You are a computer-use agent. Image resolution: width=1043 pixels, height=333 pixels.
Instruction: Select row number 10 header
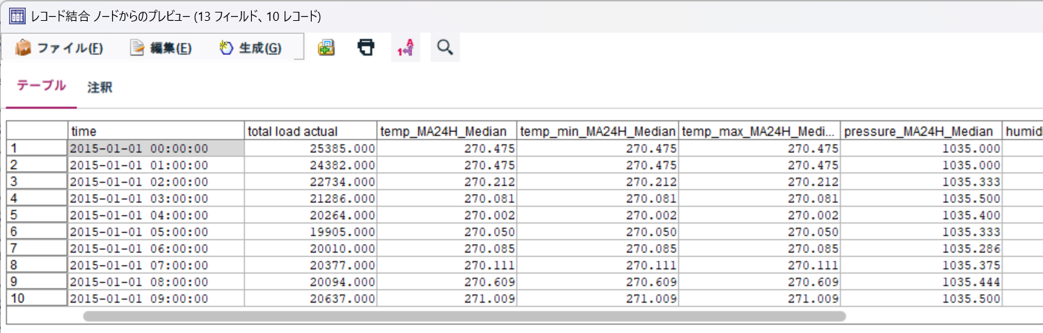point(37,298)
